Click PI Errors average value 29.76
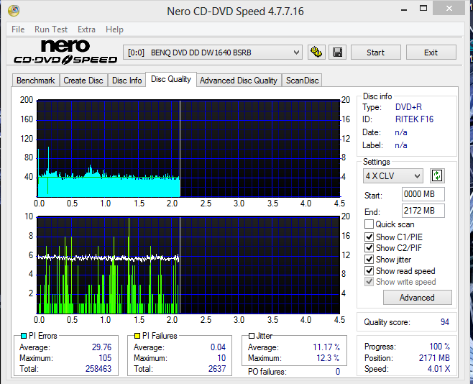Viewport: 473px width, 384px height. (101, 347)
